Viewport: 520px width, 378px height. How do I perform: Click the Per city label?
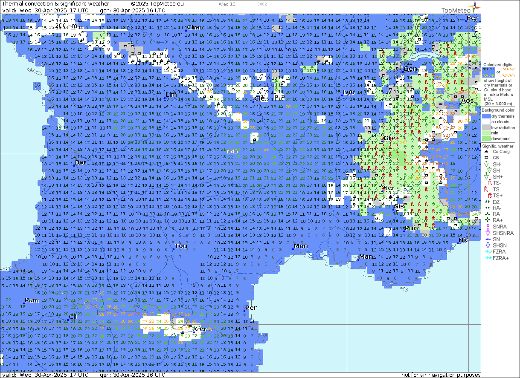pyautogui.click(x=251, y=308)
